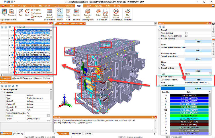
Task: Open the Start ribbon tab
Action: (x=12, y=6)
